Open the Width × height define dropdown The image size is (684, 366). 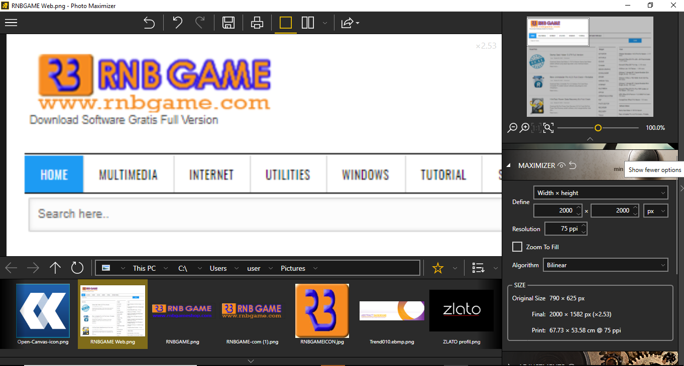(x=601, y=193)
